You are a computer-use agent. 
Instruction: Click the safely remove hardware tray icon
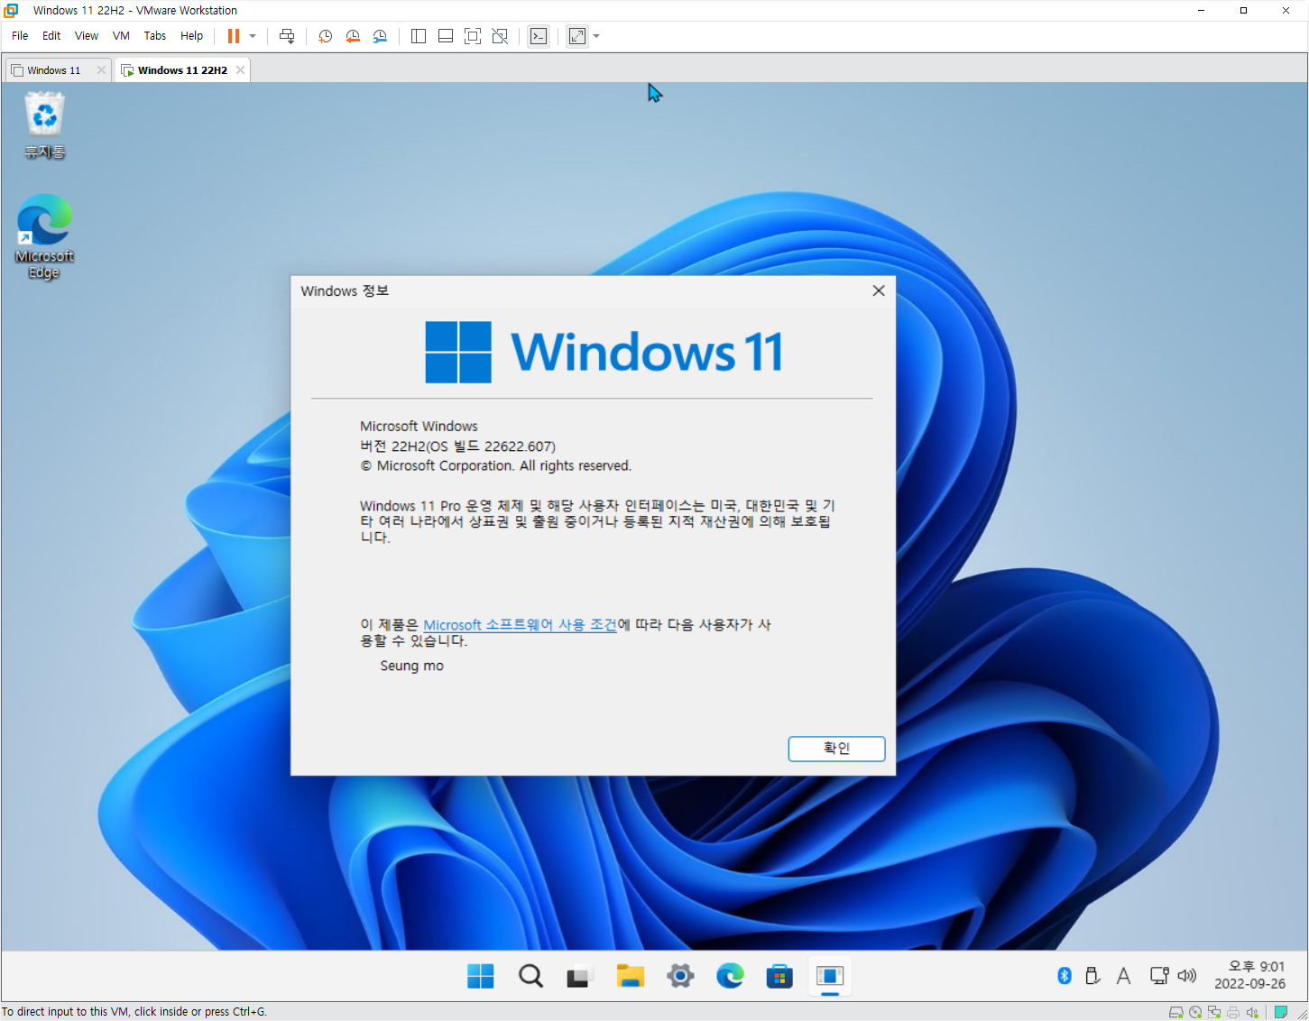(x=1092, y=976)
